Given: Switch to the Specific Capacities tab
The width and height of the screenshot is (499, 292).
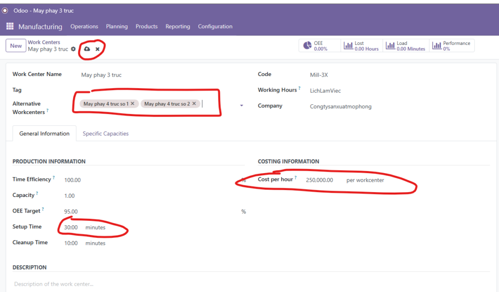Looking at the screenshot, I should (x=105, y=134).
